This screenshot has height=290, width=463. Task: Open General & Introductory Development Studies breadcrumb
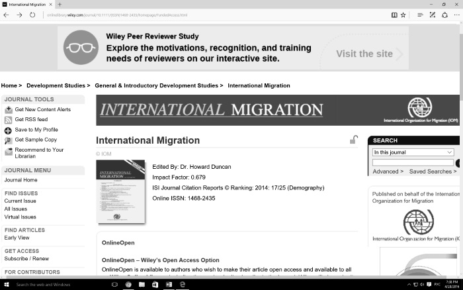click(x=156, y=85)
